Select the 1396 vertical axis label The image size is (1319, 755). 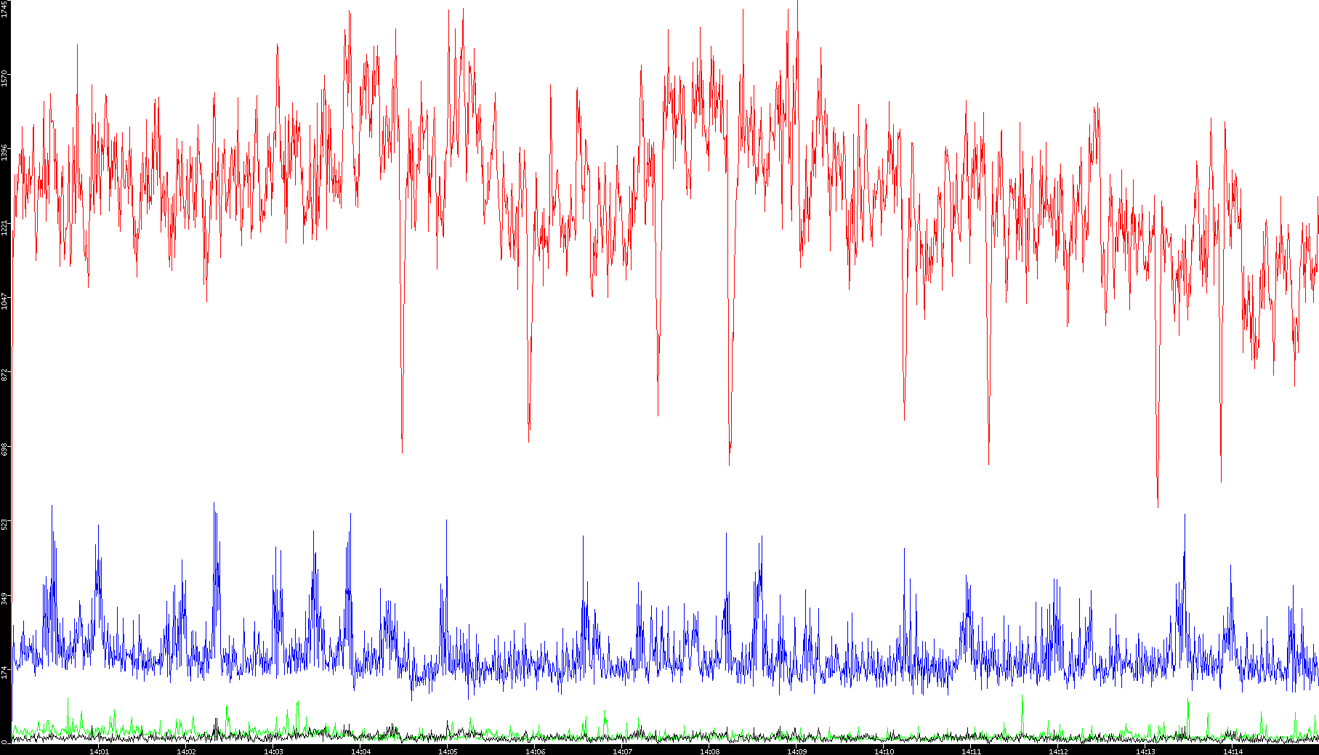tap(4, 152)
